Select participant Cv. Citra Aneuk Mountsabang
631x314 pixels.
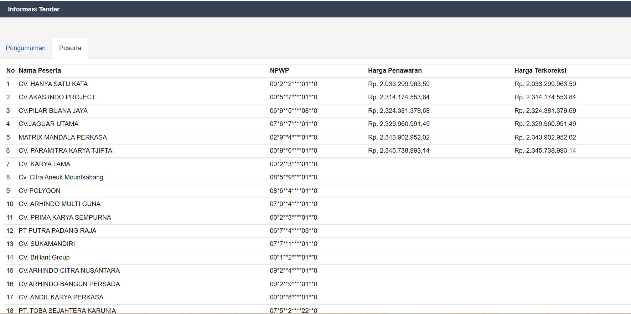pyautogui.click(x=61, y=177)
